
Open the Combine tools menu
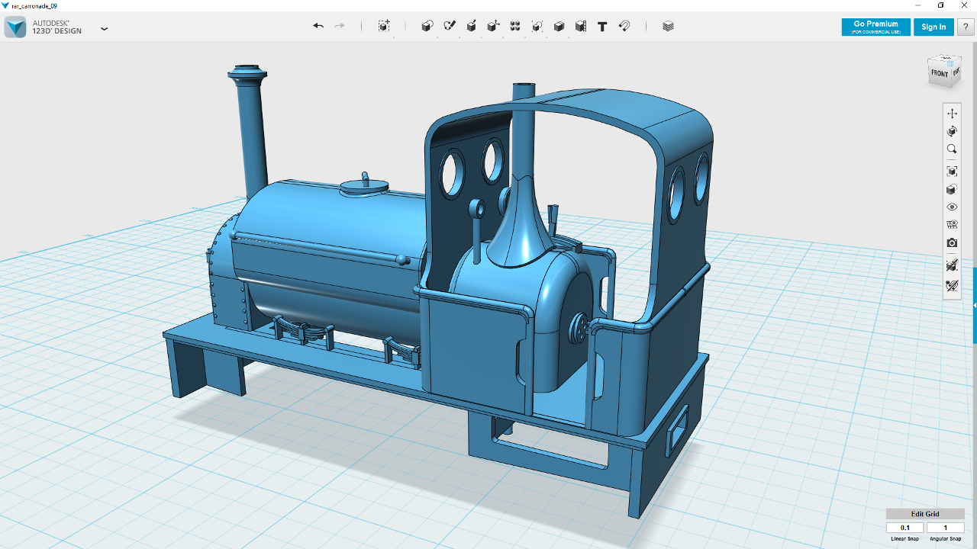point(559,26)
